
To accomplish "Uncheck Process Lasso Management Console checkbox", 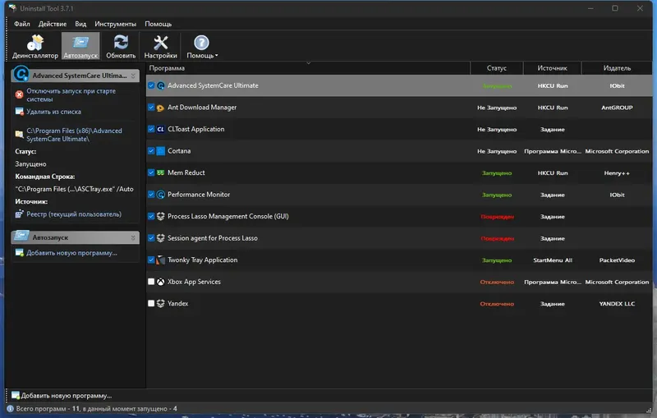I will coord(151,216).
